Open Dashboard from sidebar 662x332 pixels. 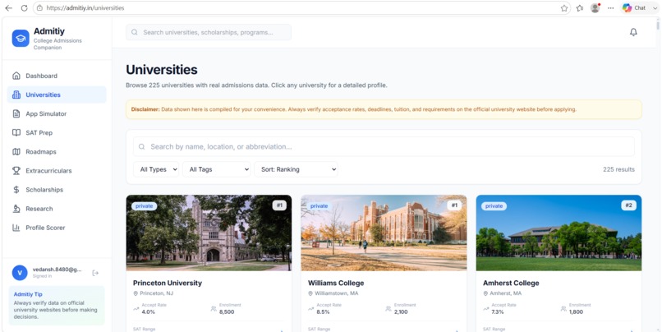[x=57, y=76]
